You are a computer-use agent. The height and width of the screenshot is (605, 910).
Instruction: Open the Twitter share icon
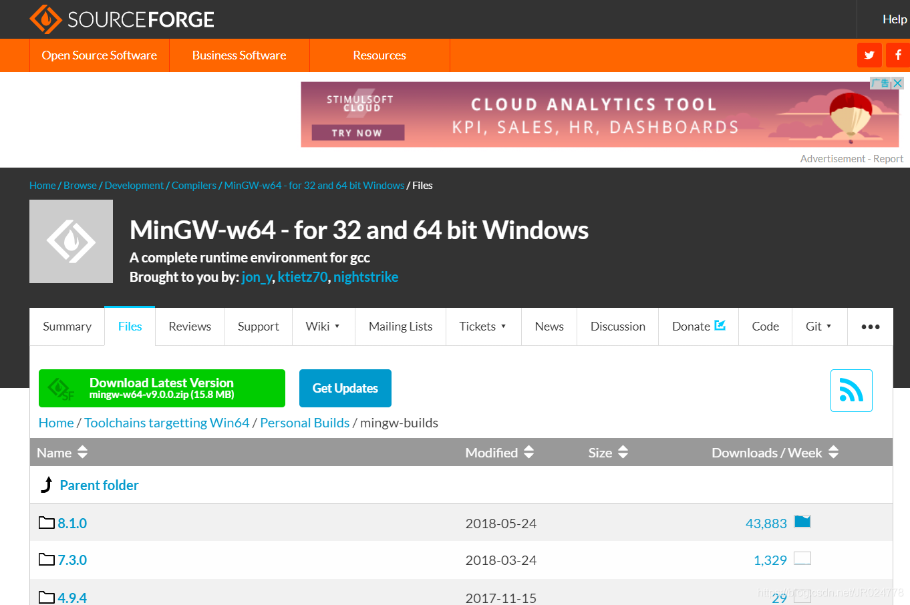tap(869, 55)
